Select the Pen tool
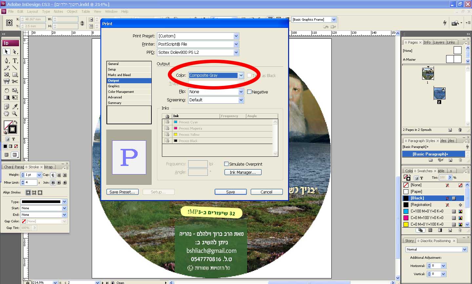 6,61
